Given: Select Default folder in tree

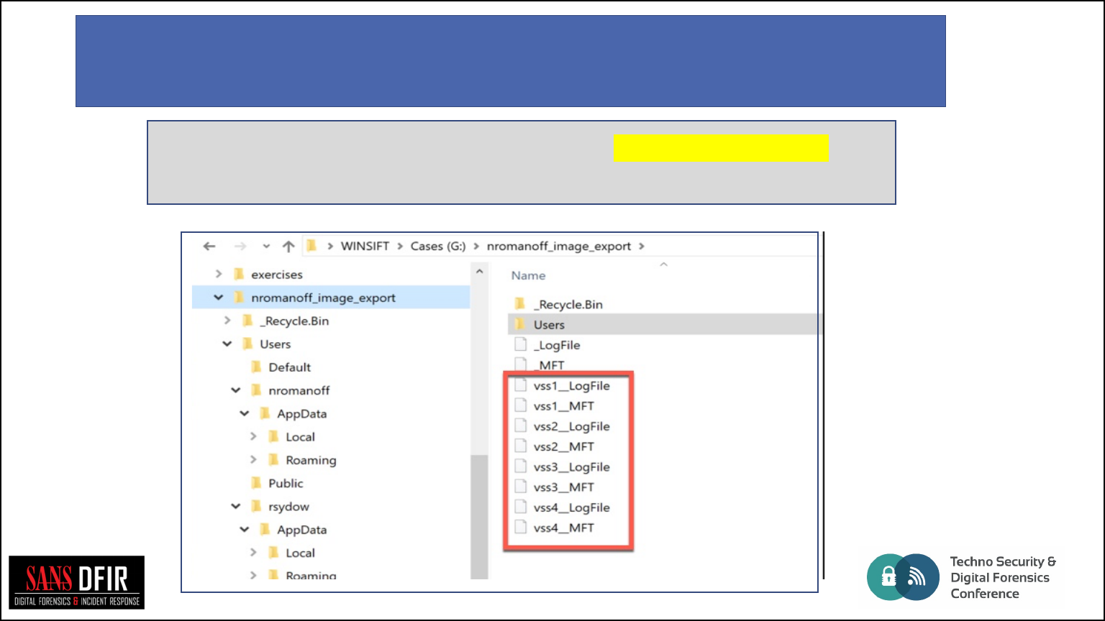Looking at the screenshot, I should point(290,367).
